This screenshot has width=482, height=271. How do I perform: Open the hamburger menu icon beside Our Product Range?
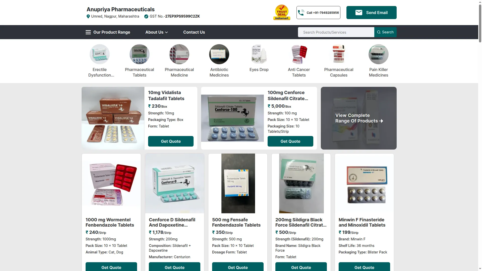[x=88, y=32]
